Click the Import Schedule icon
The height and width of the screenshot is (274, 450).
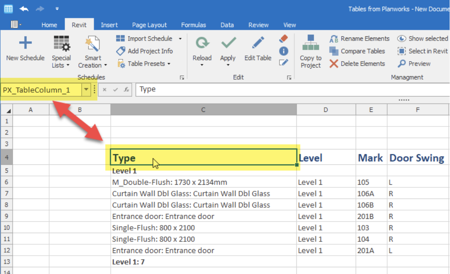pyautogui.click(x=120, y=38)
